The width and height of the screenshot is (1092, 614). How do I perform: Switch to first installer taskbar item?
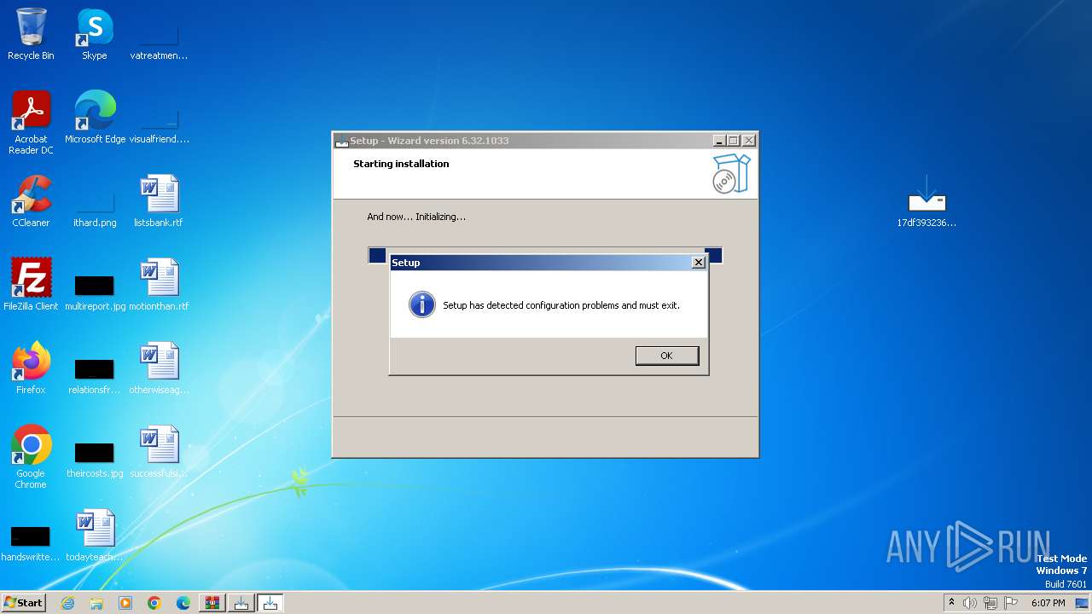241,603
